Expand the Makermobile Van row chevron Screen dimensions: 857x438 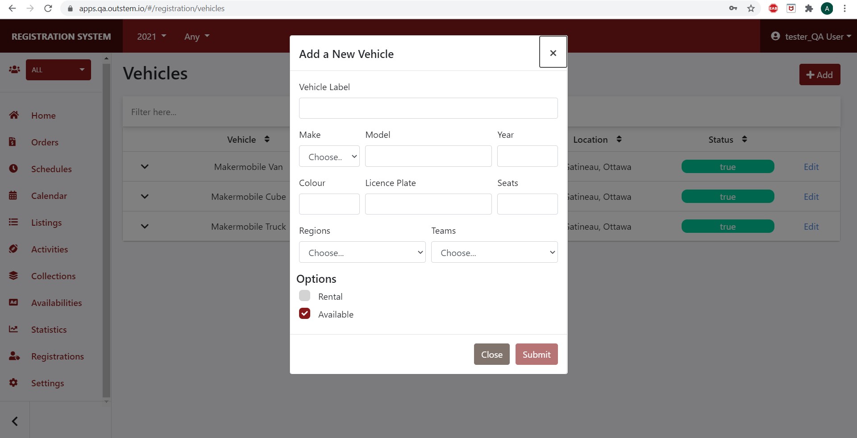(x=145, y=166)
